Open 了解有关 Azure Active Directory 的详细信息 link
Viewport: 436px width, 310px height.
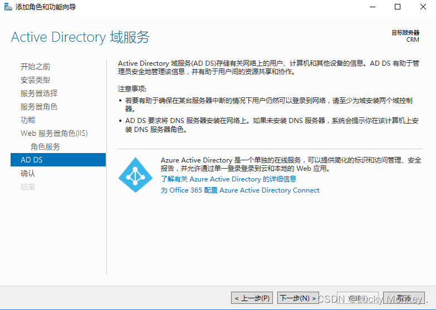point(228,179)
